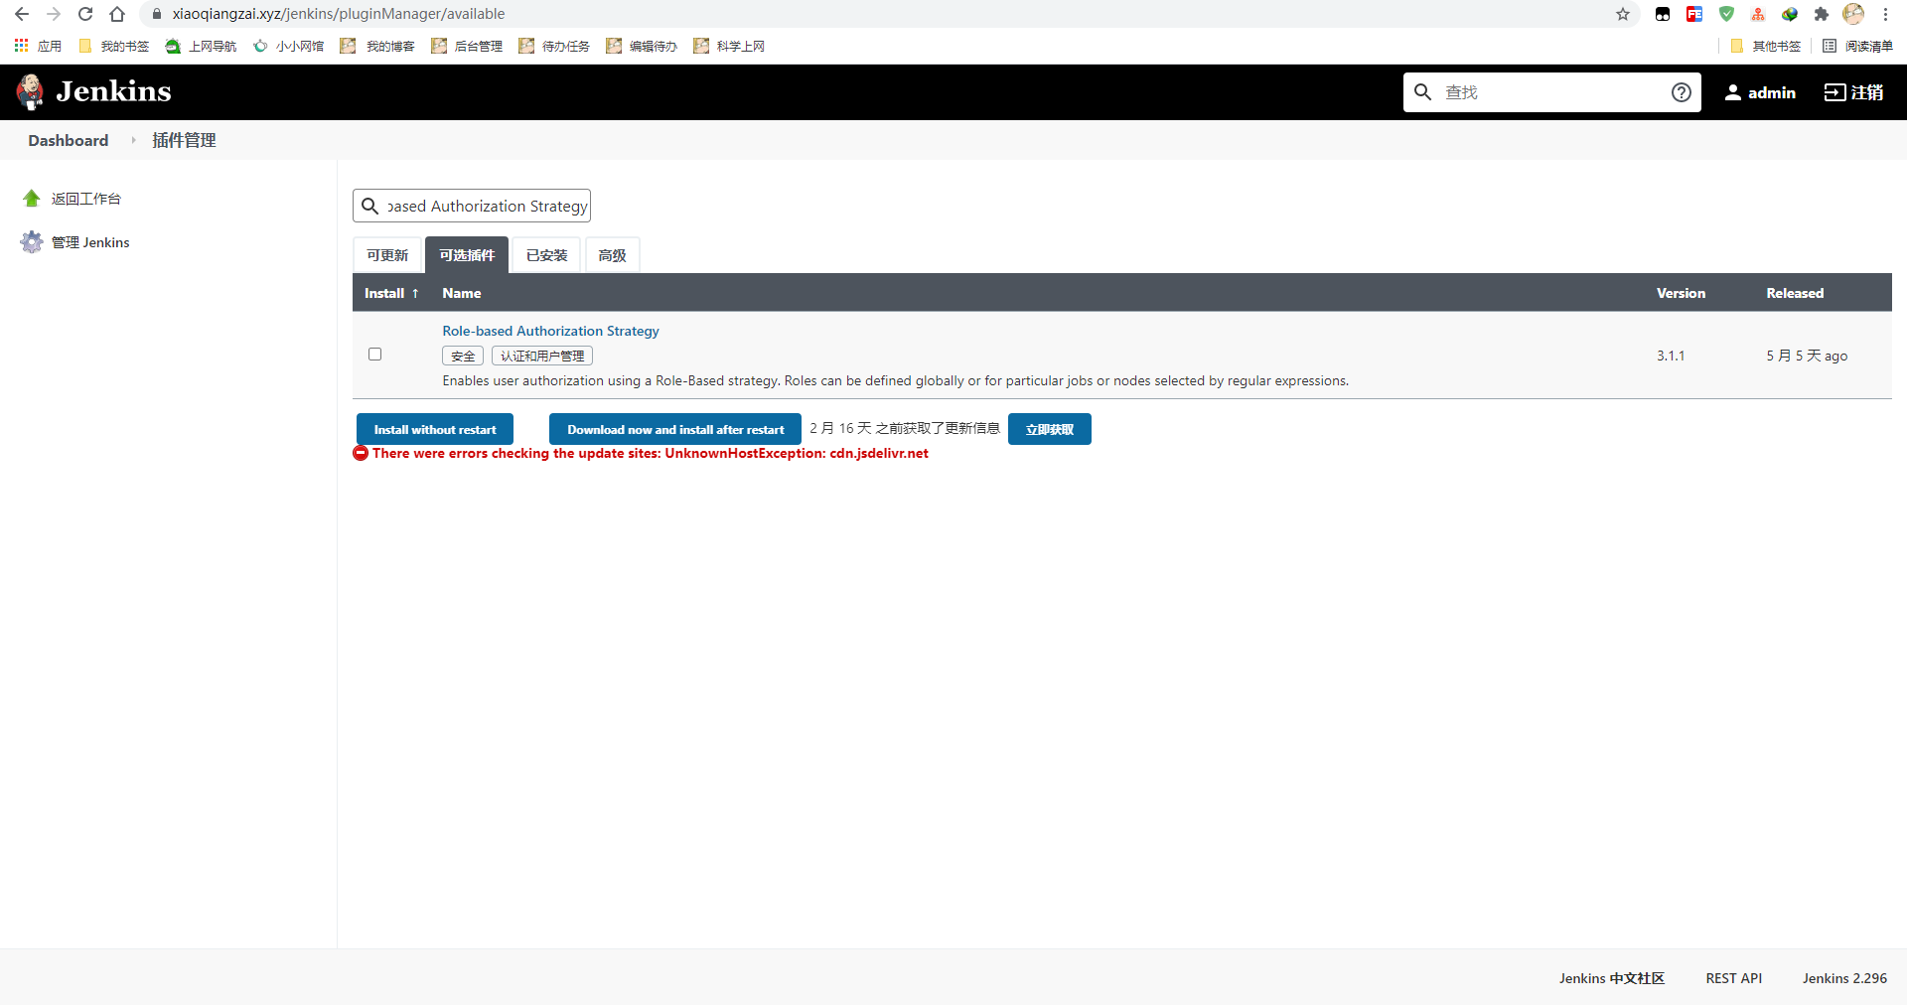This screenshot has width=1907, height=1005.
Task: Open the 我的博客 bookmark
Action: tap(377, 46)
